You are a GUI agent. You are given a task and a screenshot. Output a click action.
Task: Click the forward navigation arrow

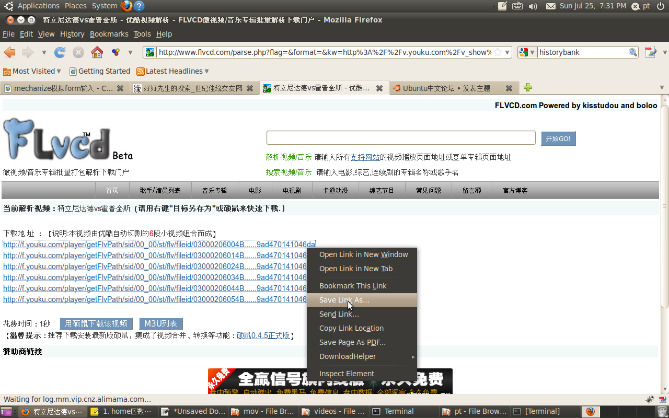coord(27,52)
